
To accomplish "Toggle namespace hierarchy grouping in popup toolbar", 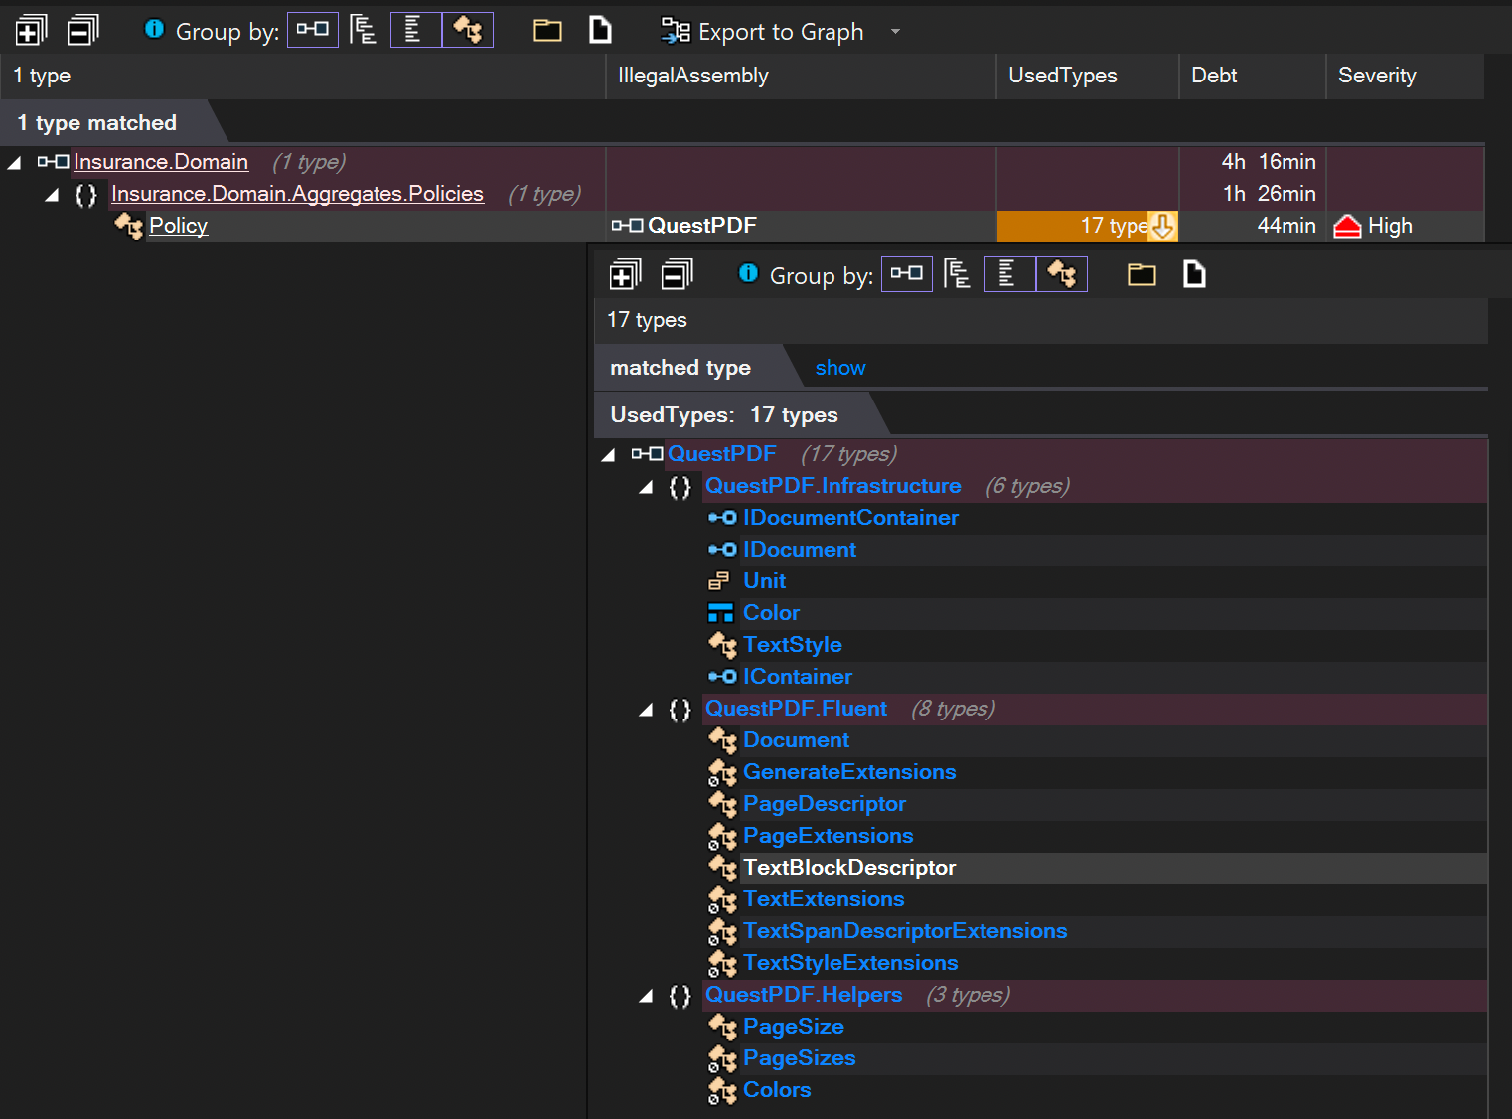I will [957, 274].
